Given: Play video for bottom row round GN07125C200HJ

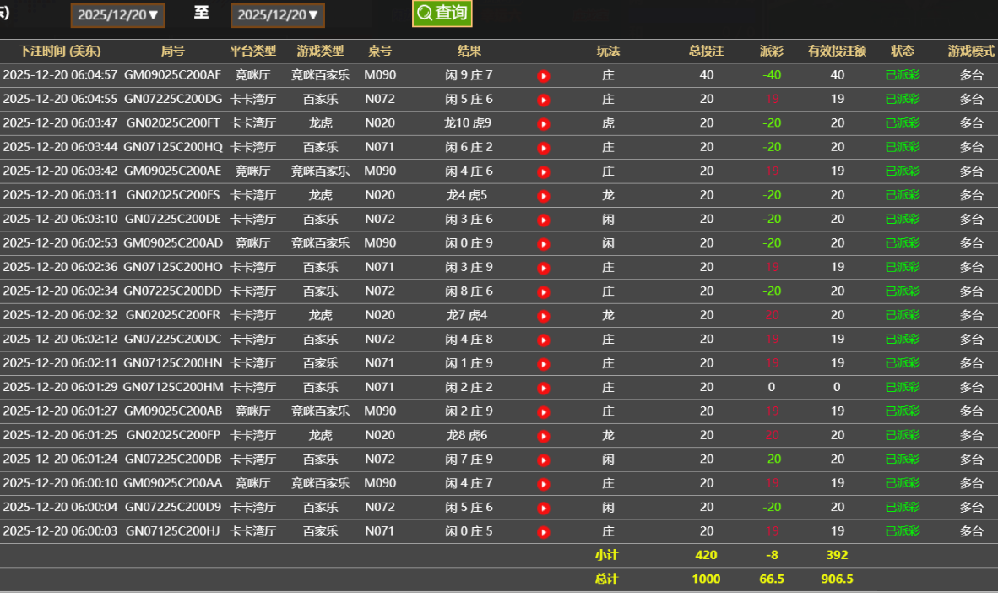Looking at the screenshot, I should coord(544,531).
